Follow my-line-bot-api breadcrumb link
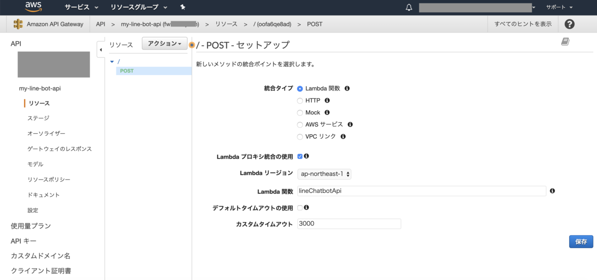597x280 pixels. pos(160,24)
